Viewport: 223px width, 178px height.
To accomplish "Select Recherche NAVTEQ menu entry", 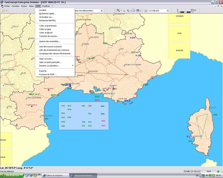I will (55, 21).
